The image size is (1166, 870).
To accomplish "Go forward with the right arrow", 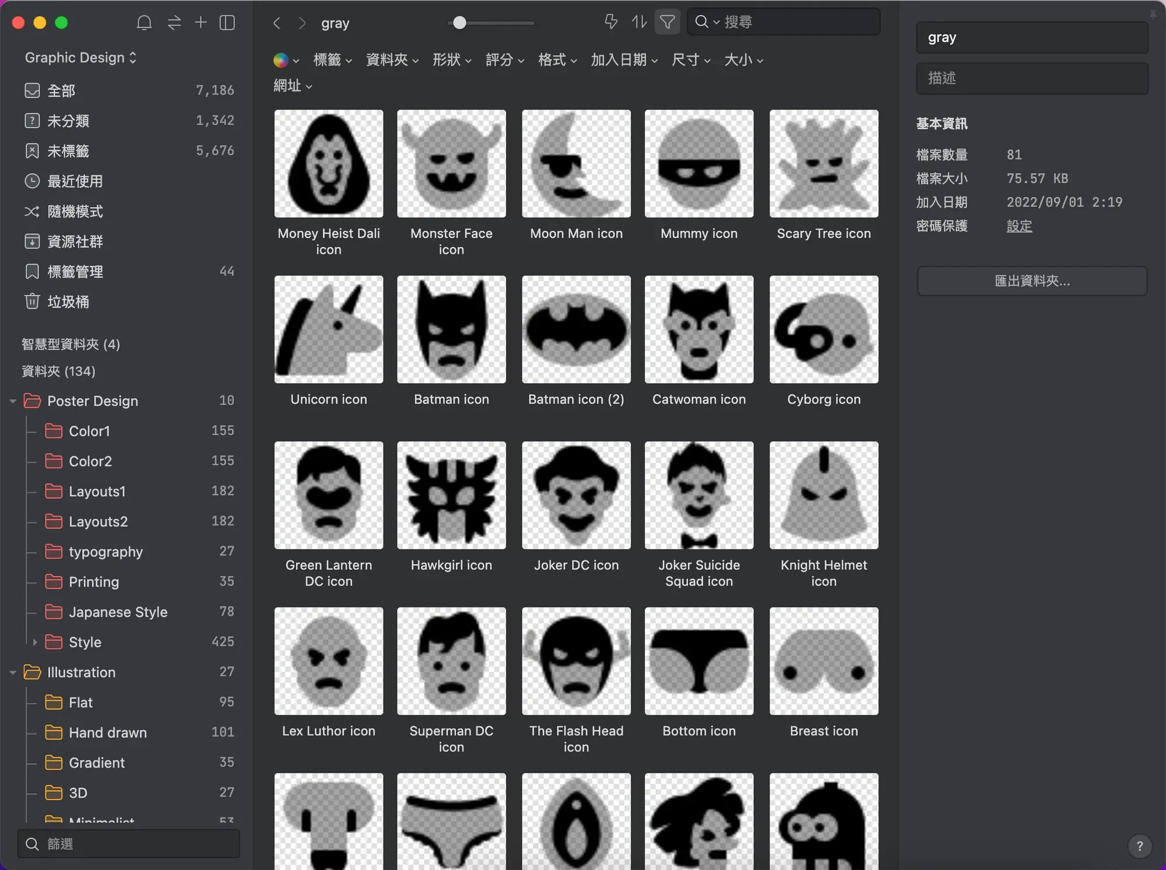I will click(x=301, y=23).
